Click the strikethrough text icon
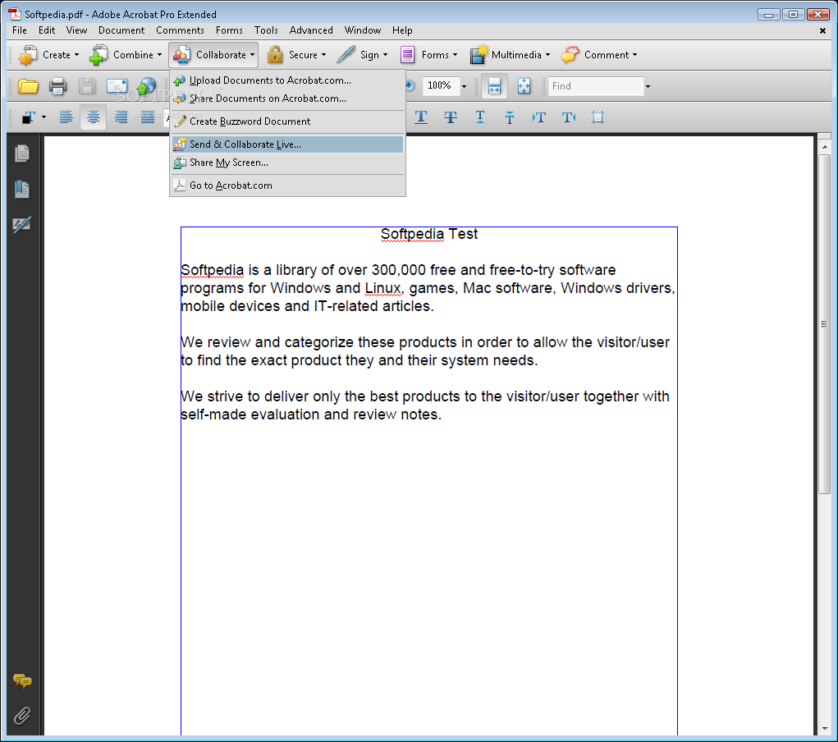Viewport: 838px width, 742px height. (451, 117)
